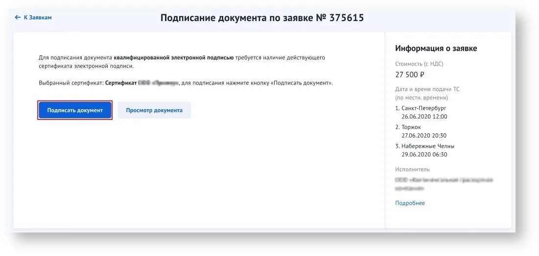The height and width of the screenshot is (256, 539).
Task: Click bold text квалифицированной электронной подписью
Action: click(x=174, y=58)
